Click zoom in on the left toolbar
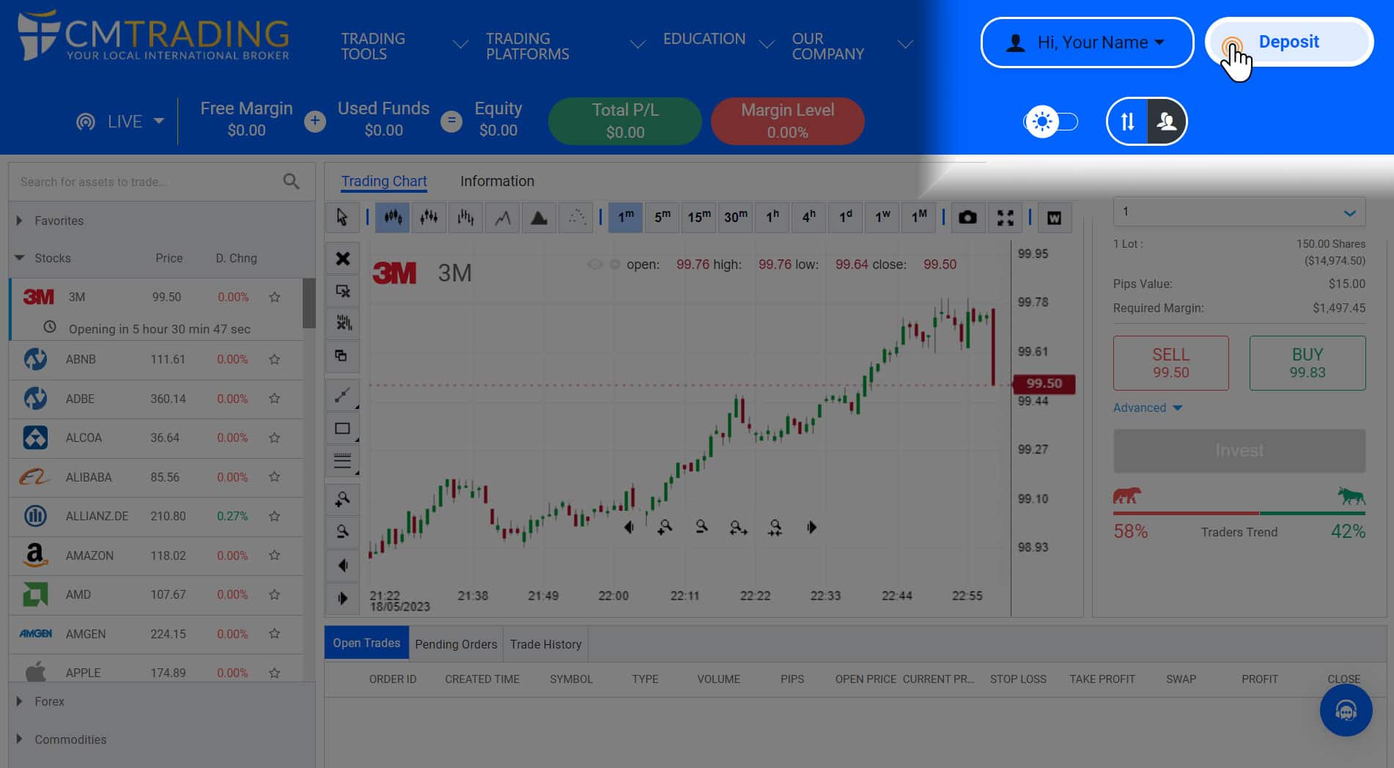This screenshot has height=768, width=1394. 342,500
